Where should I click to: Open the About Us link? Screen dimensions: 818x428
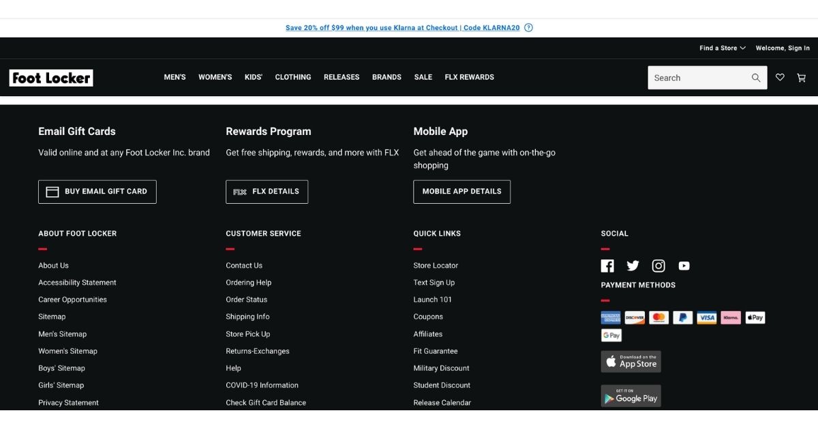pyautogui.click(x=53, y=266)
